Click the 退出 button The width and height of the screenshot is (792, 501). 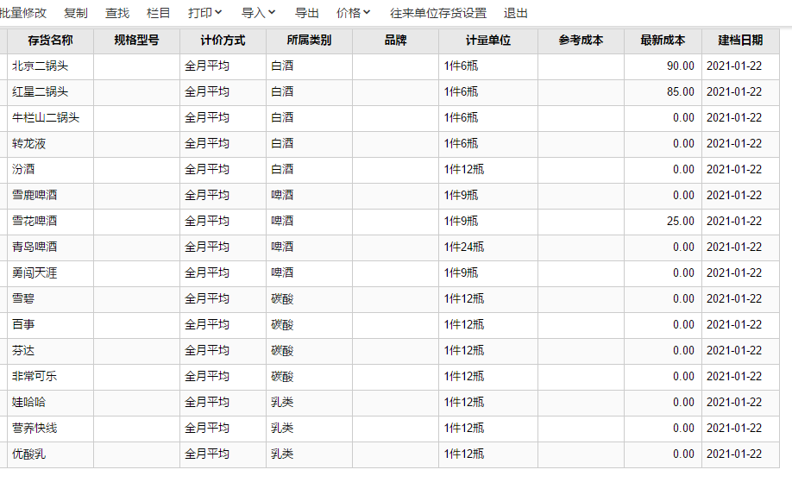pos(516,13)
